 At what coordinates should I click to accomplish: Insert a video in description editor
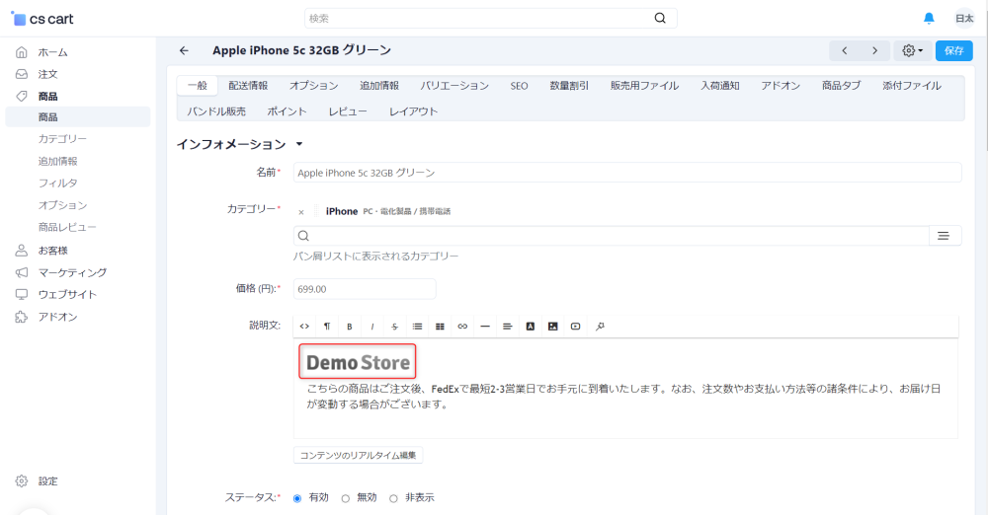point(575,327)
